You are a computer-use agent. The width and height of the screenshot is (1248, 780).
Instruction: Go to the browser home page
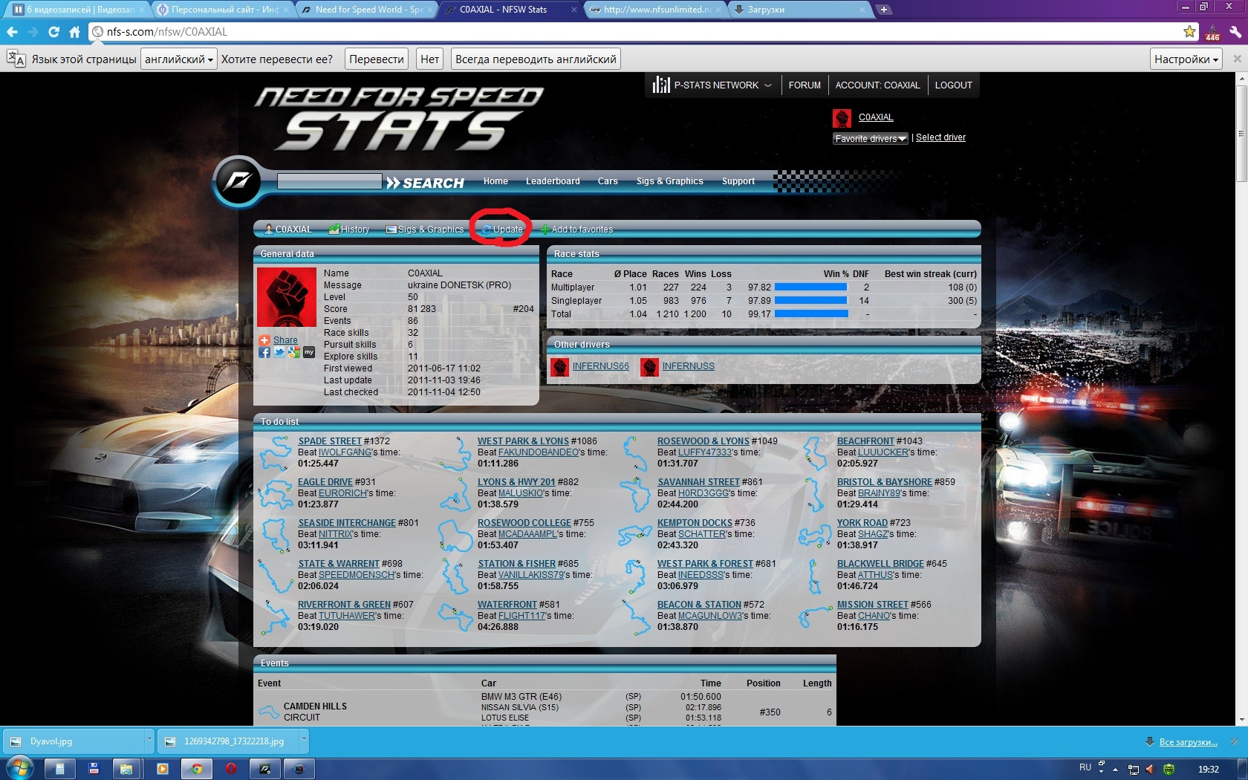[74, 32]
